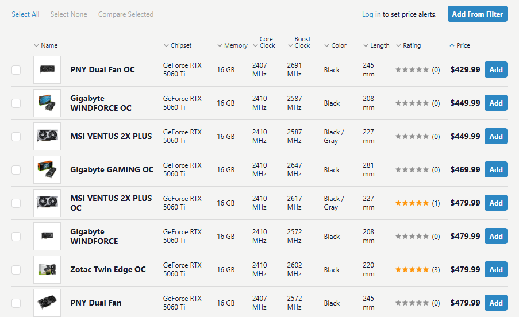Add the PNY Dual Fan OC for $429.99

point(496,69)
